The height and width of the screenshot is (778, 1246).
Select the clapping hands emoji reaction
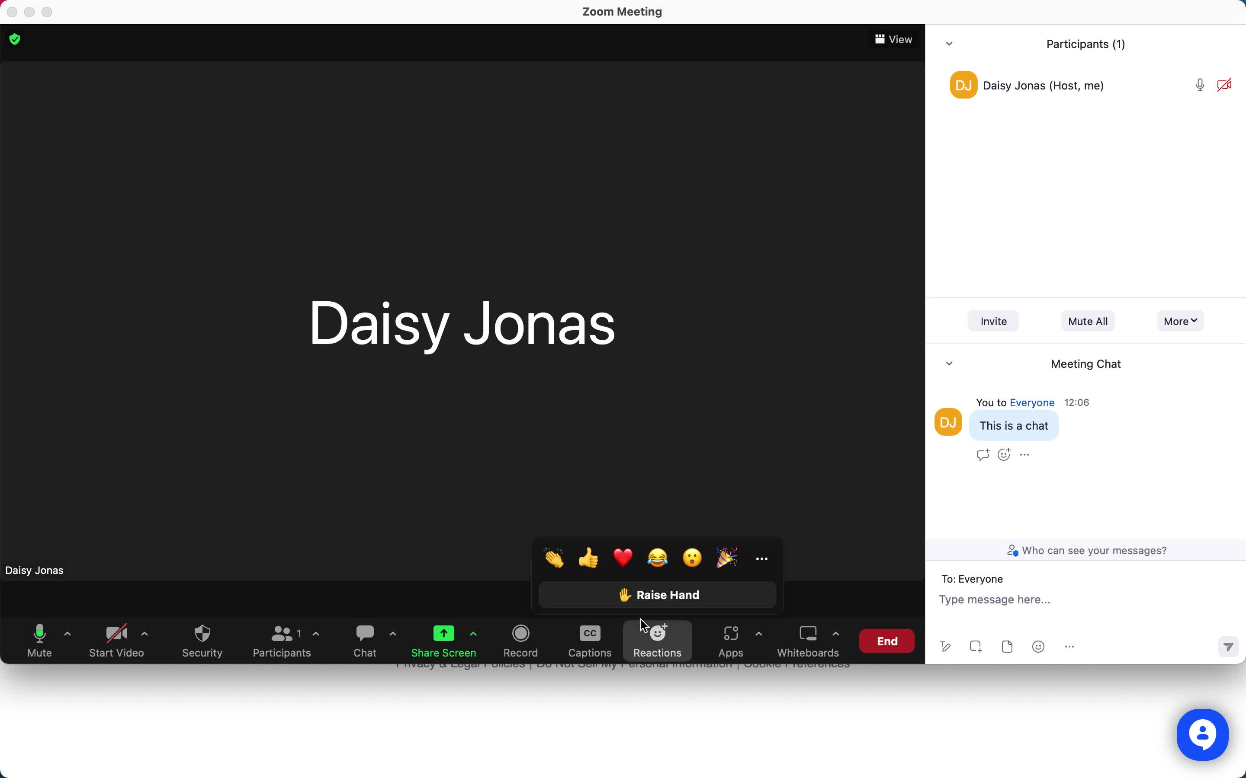pos(554,558)
